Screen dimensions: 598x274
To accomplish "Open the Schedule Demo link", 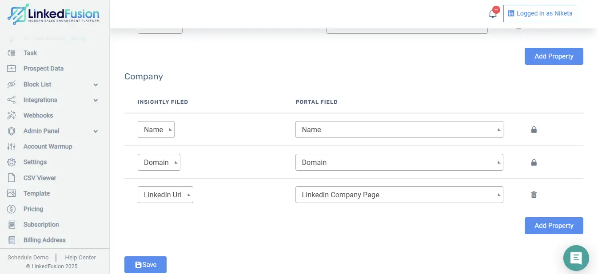I will (28, 257).
